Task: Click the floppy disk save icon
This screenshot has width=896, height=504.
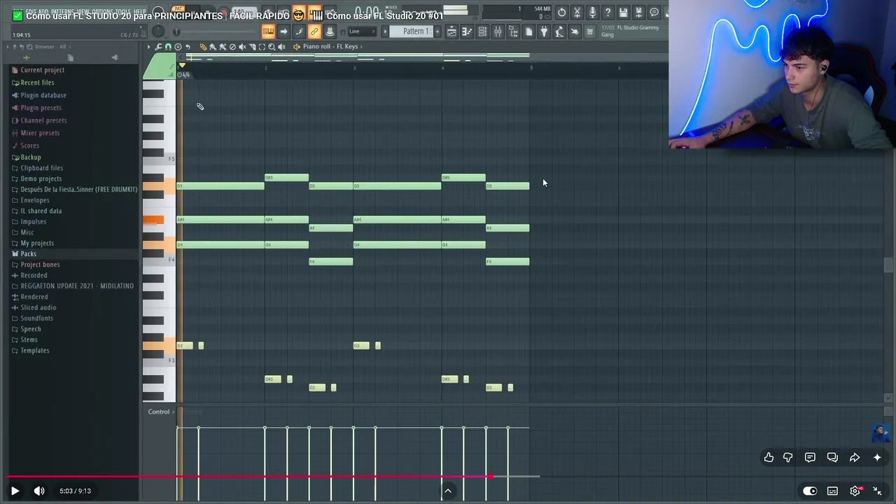Action: click(623, 12)
